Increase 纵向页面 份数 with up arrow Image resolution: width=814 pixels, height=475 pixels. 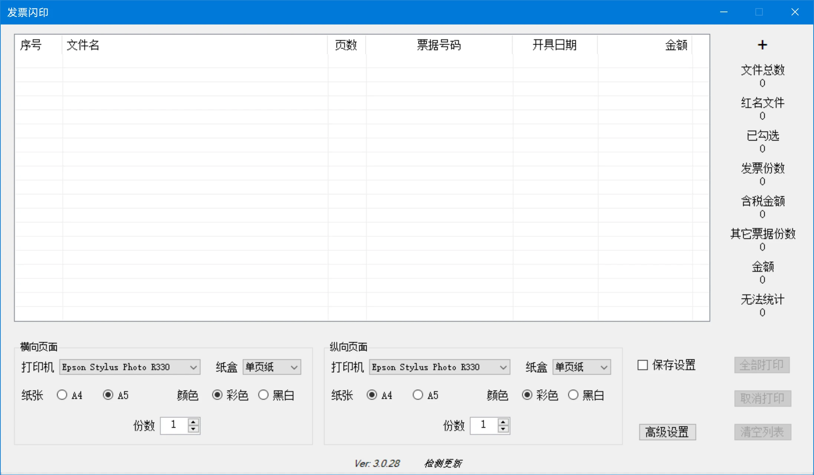(x=503, y=422)
